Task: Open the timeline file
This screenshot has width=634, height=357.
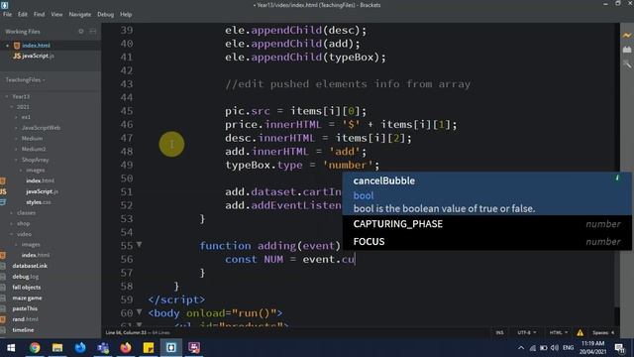Action: 23,330
